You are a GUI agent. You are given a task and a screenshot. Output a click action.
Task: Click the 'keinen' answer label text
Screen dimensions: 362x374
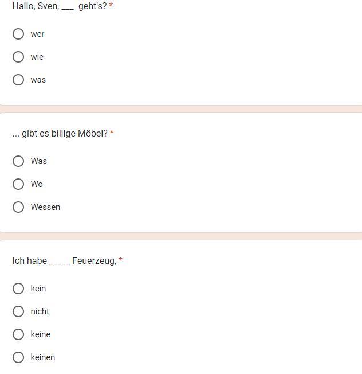[43, 357]
